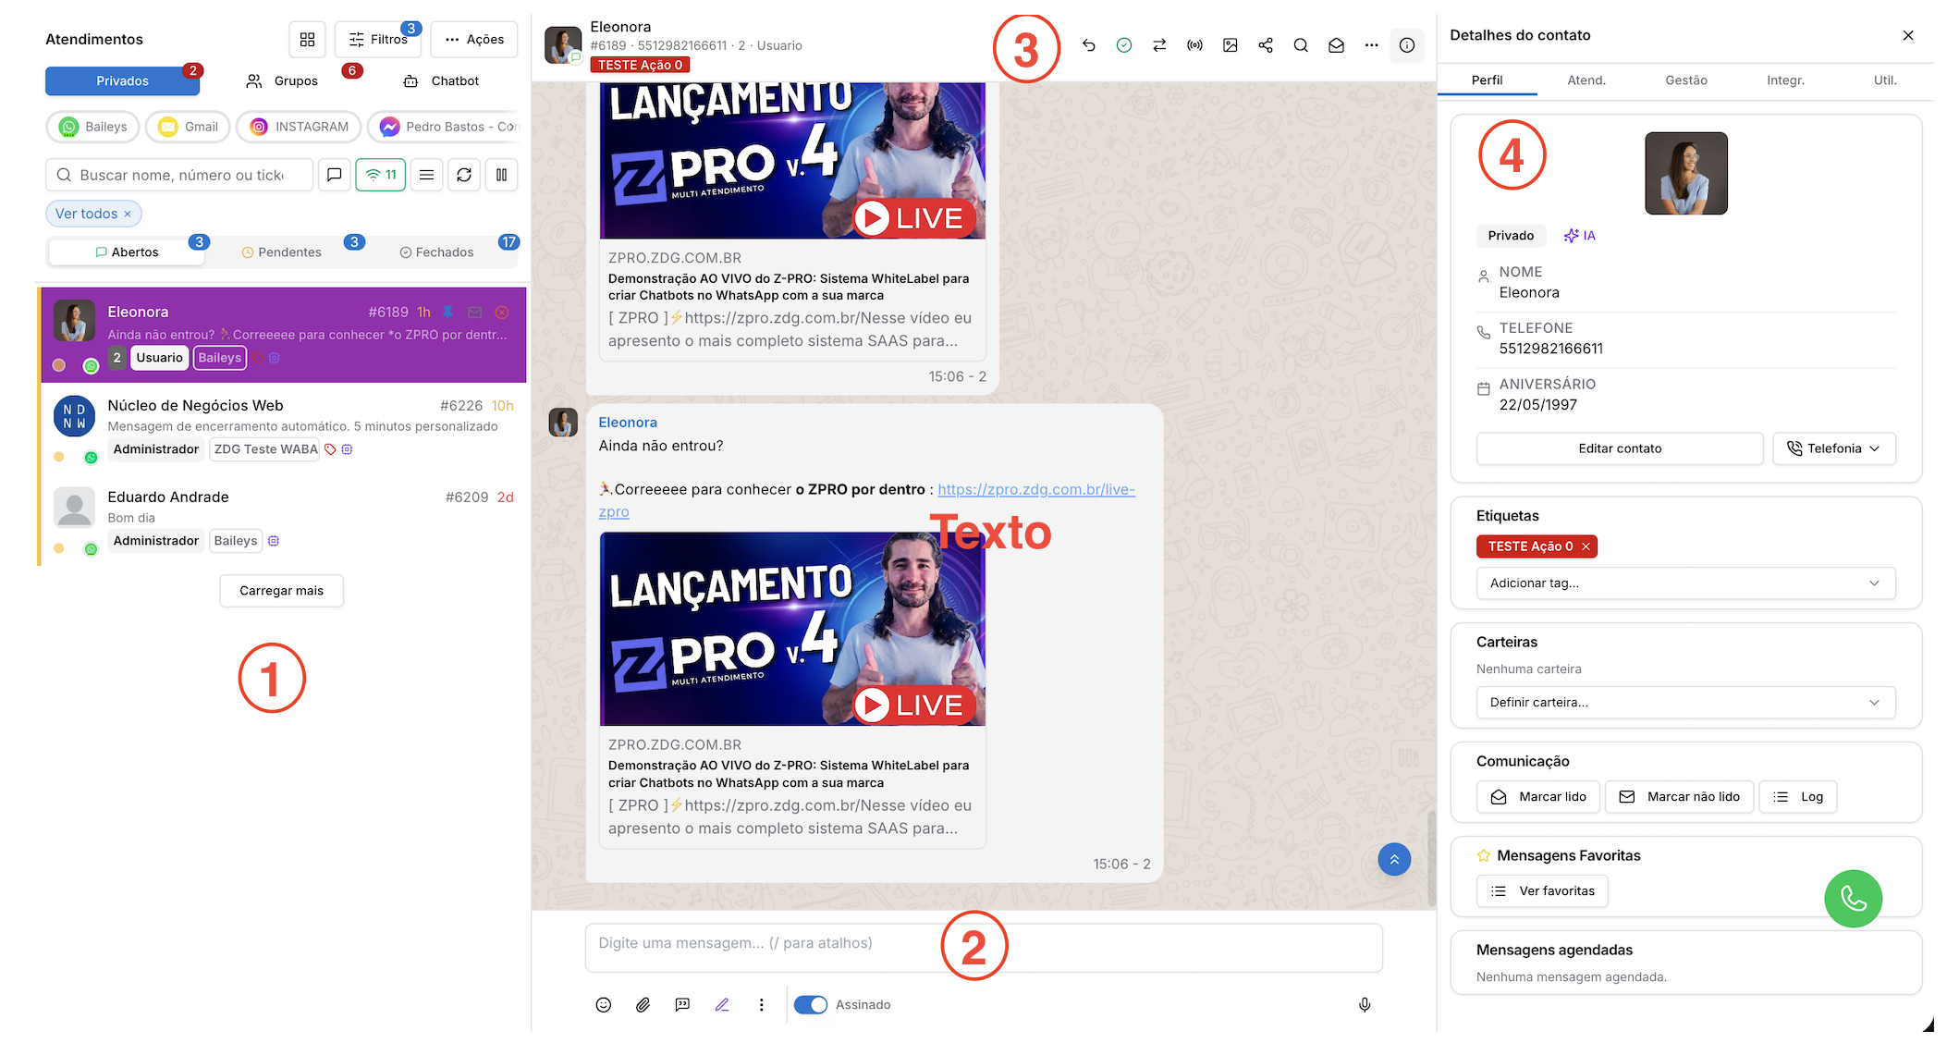Toggle the INSTAGRAM channel filter chip
1947x1043 pixels.
tap(299, 127)
